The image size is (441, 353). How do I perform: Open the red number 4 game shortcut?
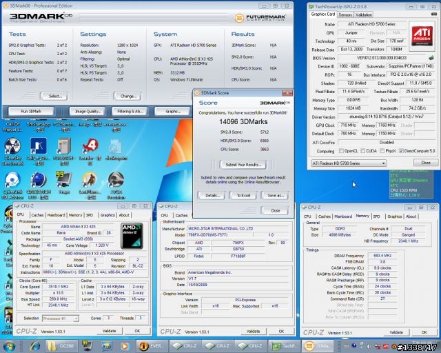(x=90, y=146)
